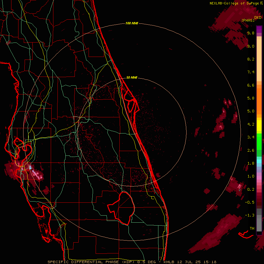Click the Specific Differential Phase (KDP) caption
This screenshot has width=264, height=264.
(92, 262)
